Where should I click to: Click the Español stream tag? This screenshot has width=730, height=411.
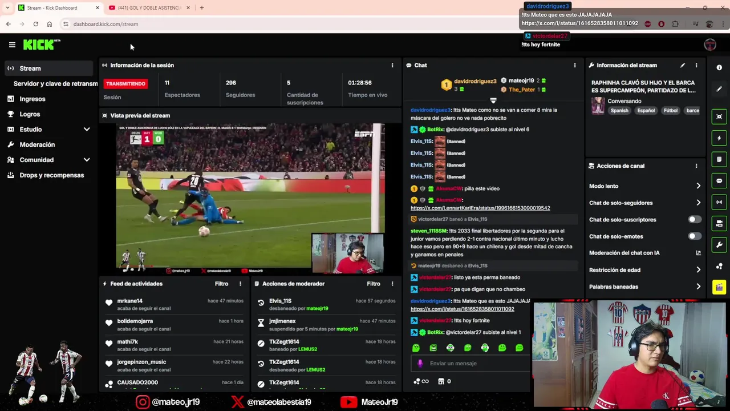coord(646,110)
